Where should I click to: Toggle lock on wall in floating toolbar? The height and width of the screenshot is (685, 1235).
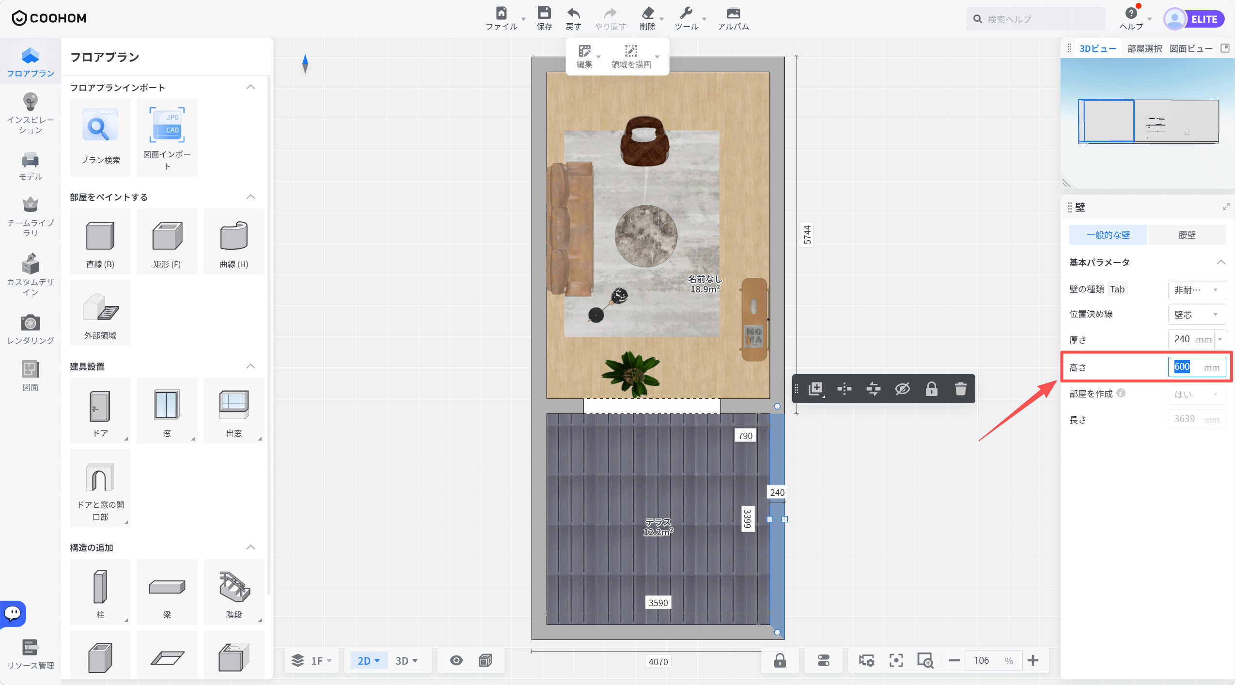pos(931,389)
